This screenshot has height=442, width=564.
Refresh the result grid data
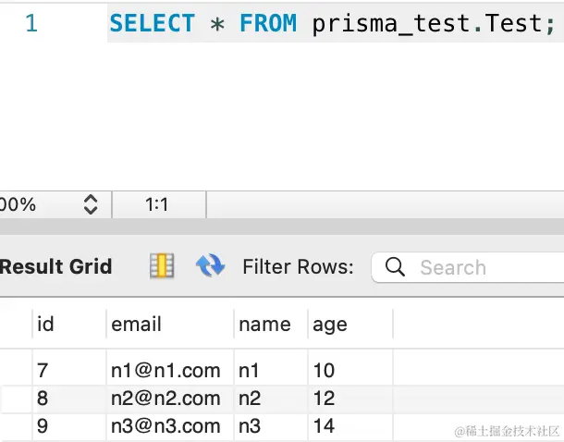pos(211,265)
